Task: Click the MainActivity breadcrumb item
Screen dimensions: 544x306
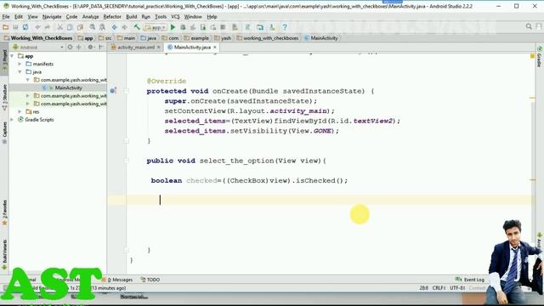Action: (x=321, y=38)
